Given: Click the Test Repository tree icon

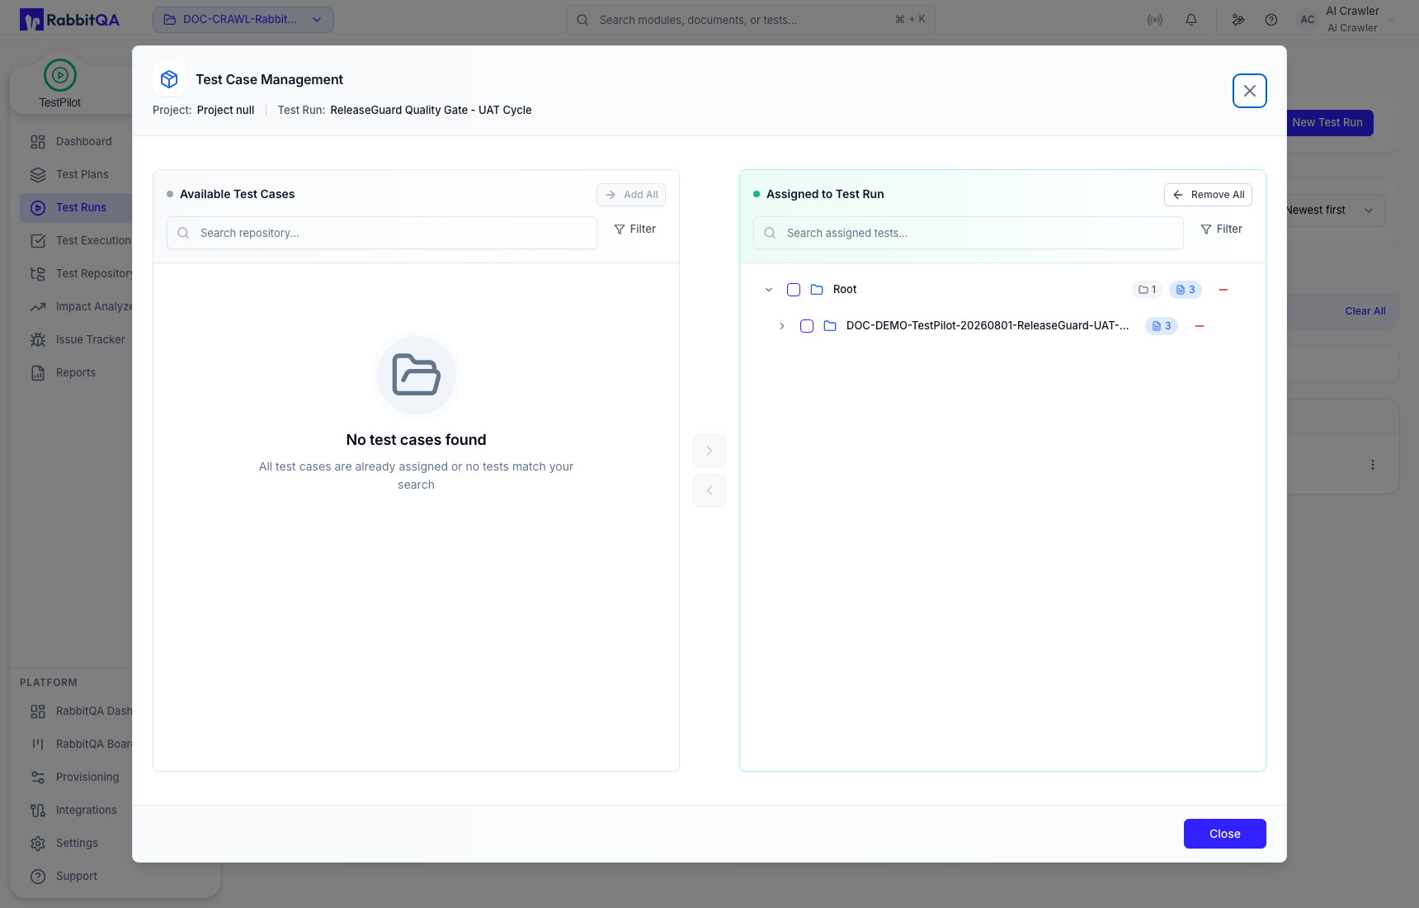Looking at the screenshot, I should point(38,274).
